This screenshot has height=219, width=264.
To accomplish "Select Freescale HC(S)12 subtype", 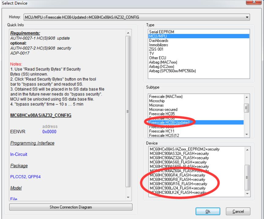I will pyautogui.click(x=196, y=136).
